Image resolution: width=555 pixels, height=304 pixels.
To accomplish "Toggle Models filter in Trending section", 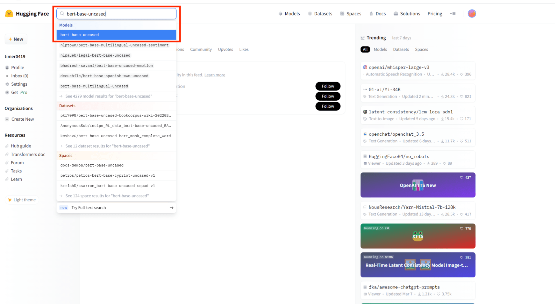I will [x=381, y=49].
